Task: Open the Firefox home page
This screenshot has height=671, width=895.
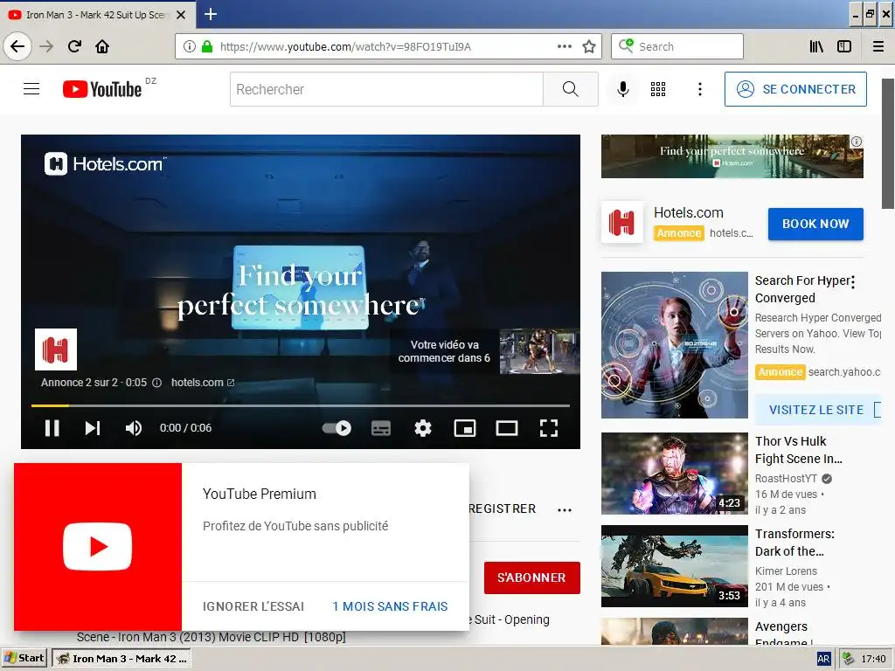Action: click(x=102, y=46)
